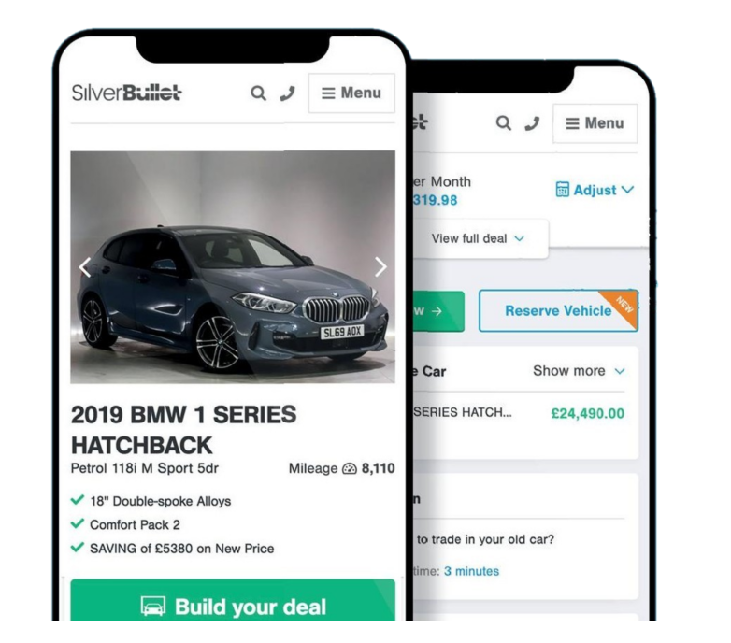Click the mileage speedometer icon

pyautogui.click(x=350, y=469)
